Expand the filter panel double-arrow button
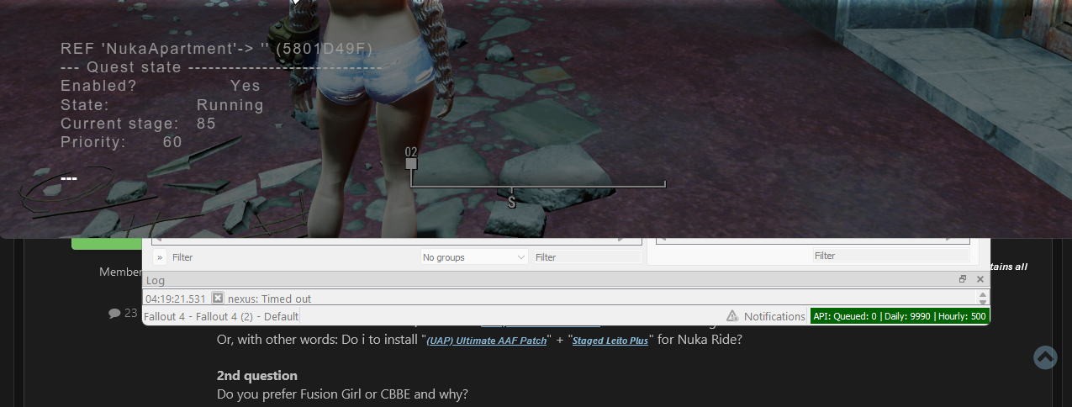 tap(160, 257)
